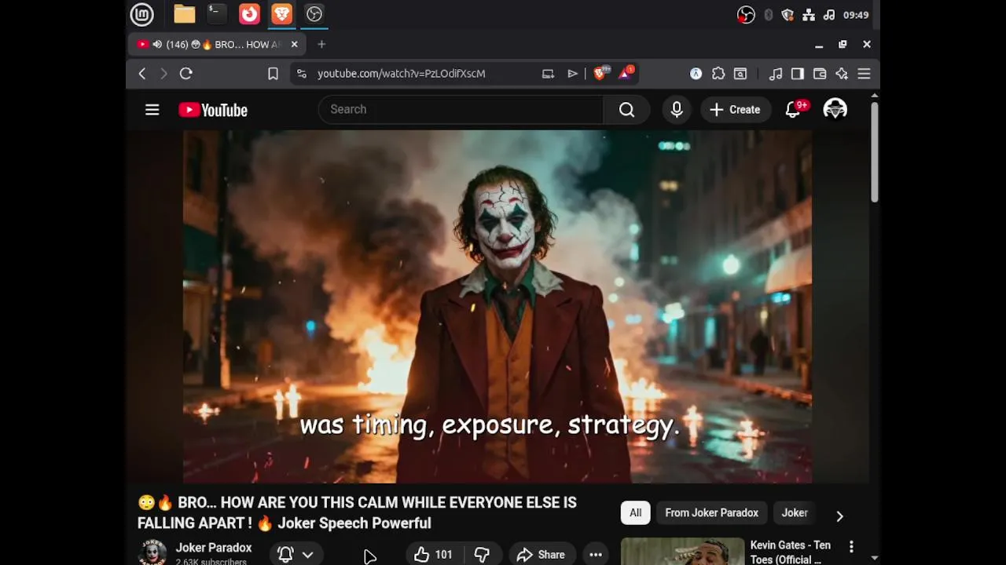Click the tab search icon in toolbar
This screenshot has width=1006, height=565.
click(740, 74)
